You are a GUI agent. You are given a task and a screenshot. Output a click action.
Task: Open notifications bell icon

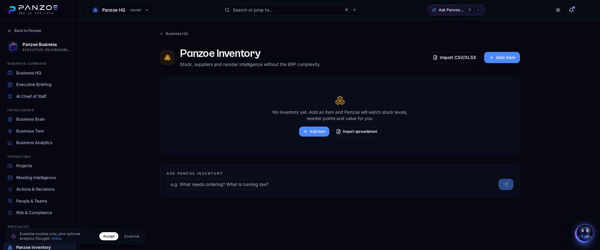571,10
